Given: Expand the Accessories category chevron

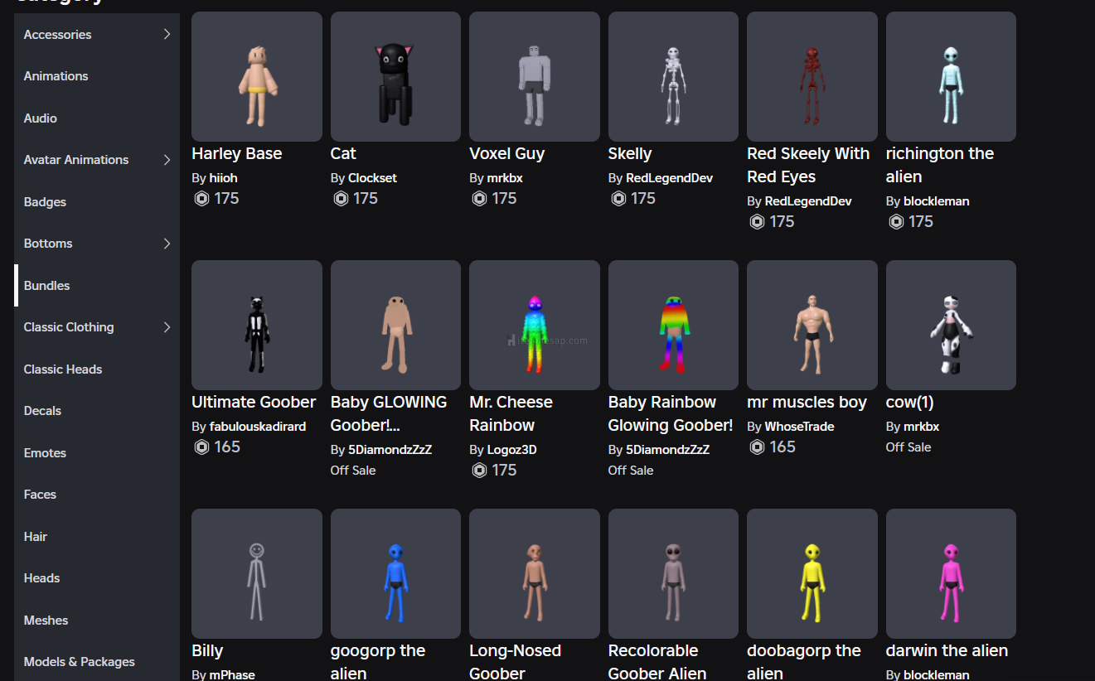Looking at the screenshot, I should (x=167, y=34).
